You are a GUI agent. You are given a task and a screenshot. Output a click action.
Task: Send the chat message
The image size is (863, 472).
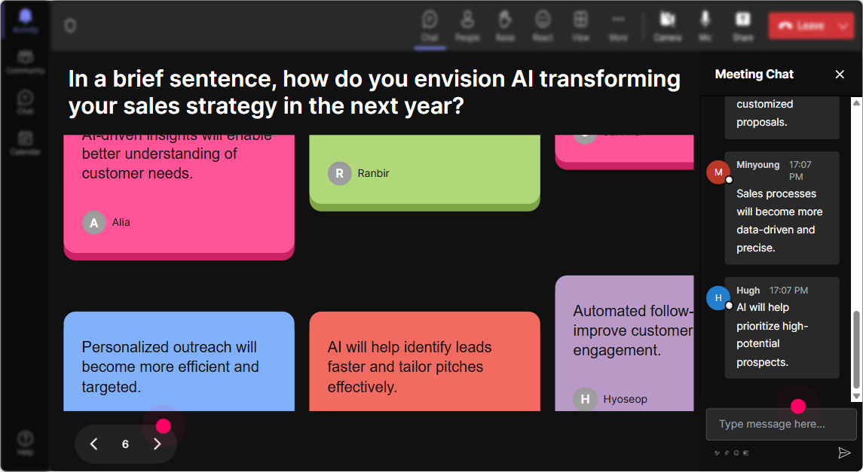[x=844, y=452]
